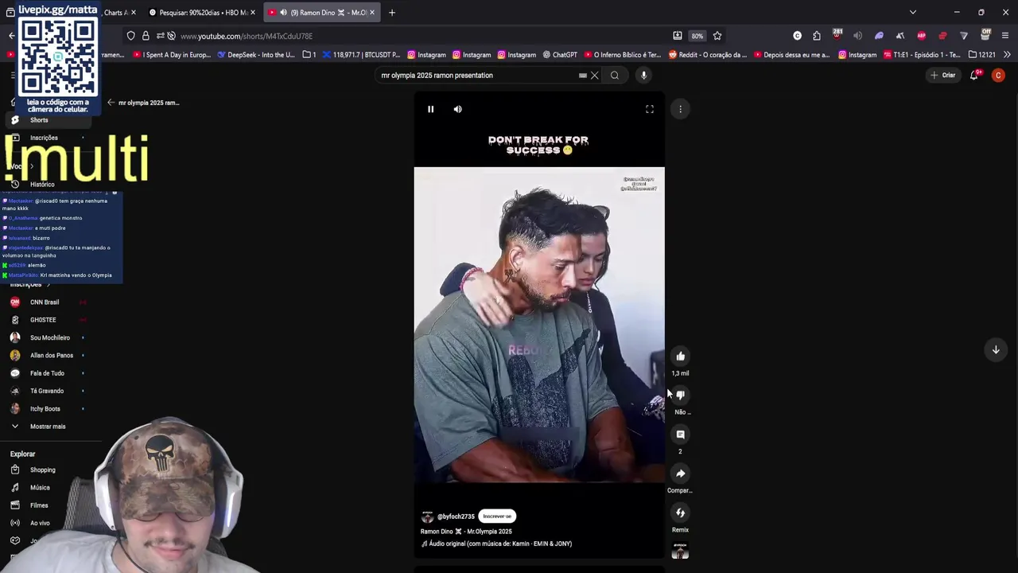Open the account avatar menu

[998, 76]
